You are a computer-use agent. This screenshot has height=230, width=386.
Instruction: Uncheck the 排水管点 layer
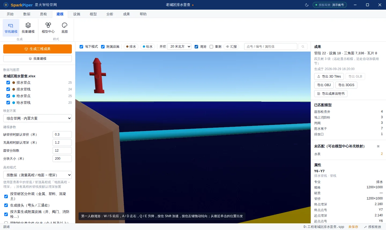click(8, 83)
